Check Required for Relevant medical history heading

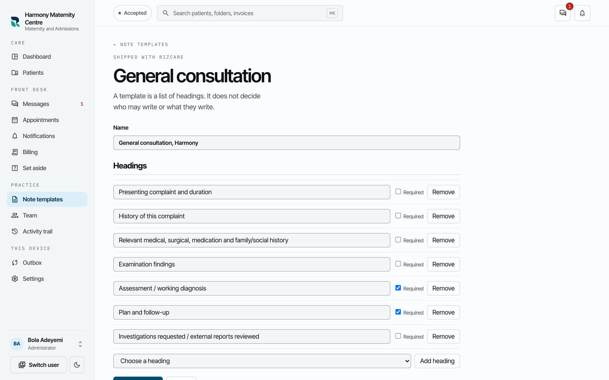pos(398,240)
